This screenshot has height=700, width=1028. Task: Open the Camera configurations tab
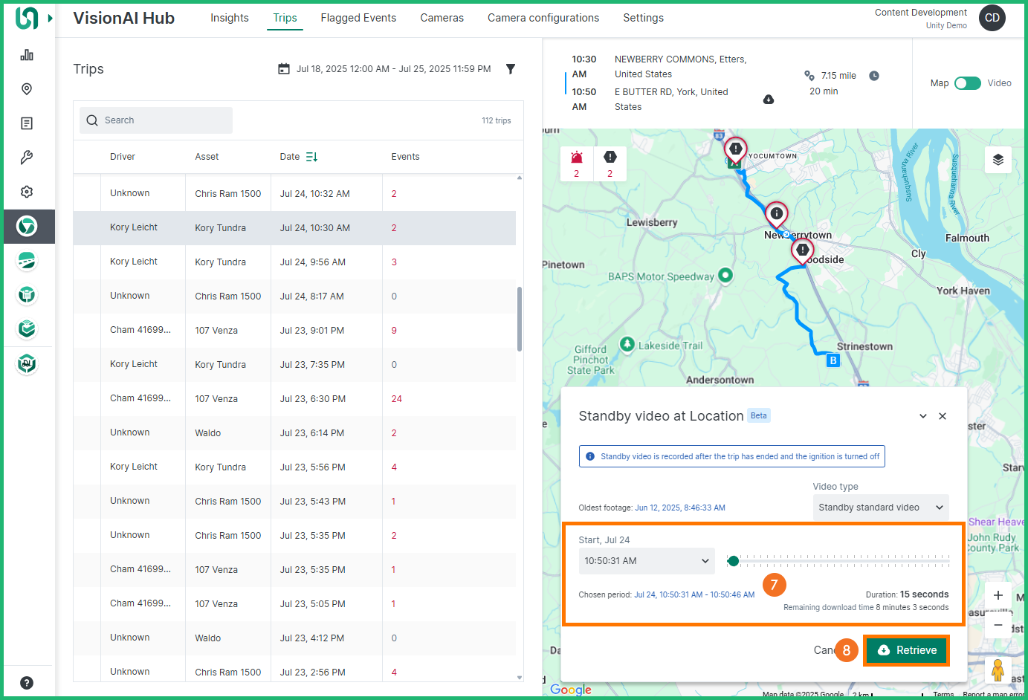pos(543,18)
